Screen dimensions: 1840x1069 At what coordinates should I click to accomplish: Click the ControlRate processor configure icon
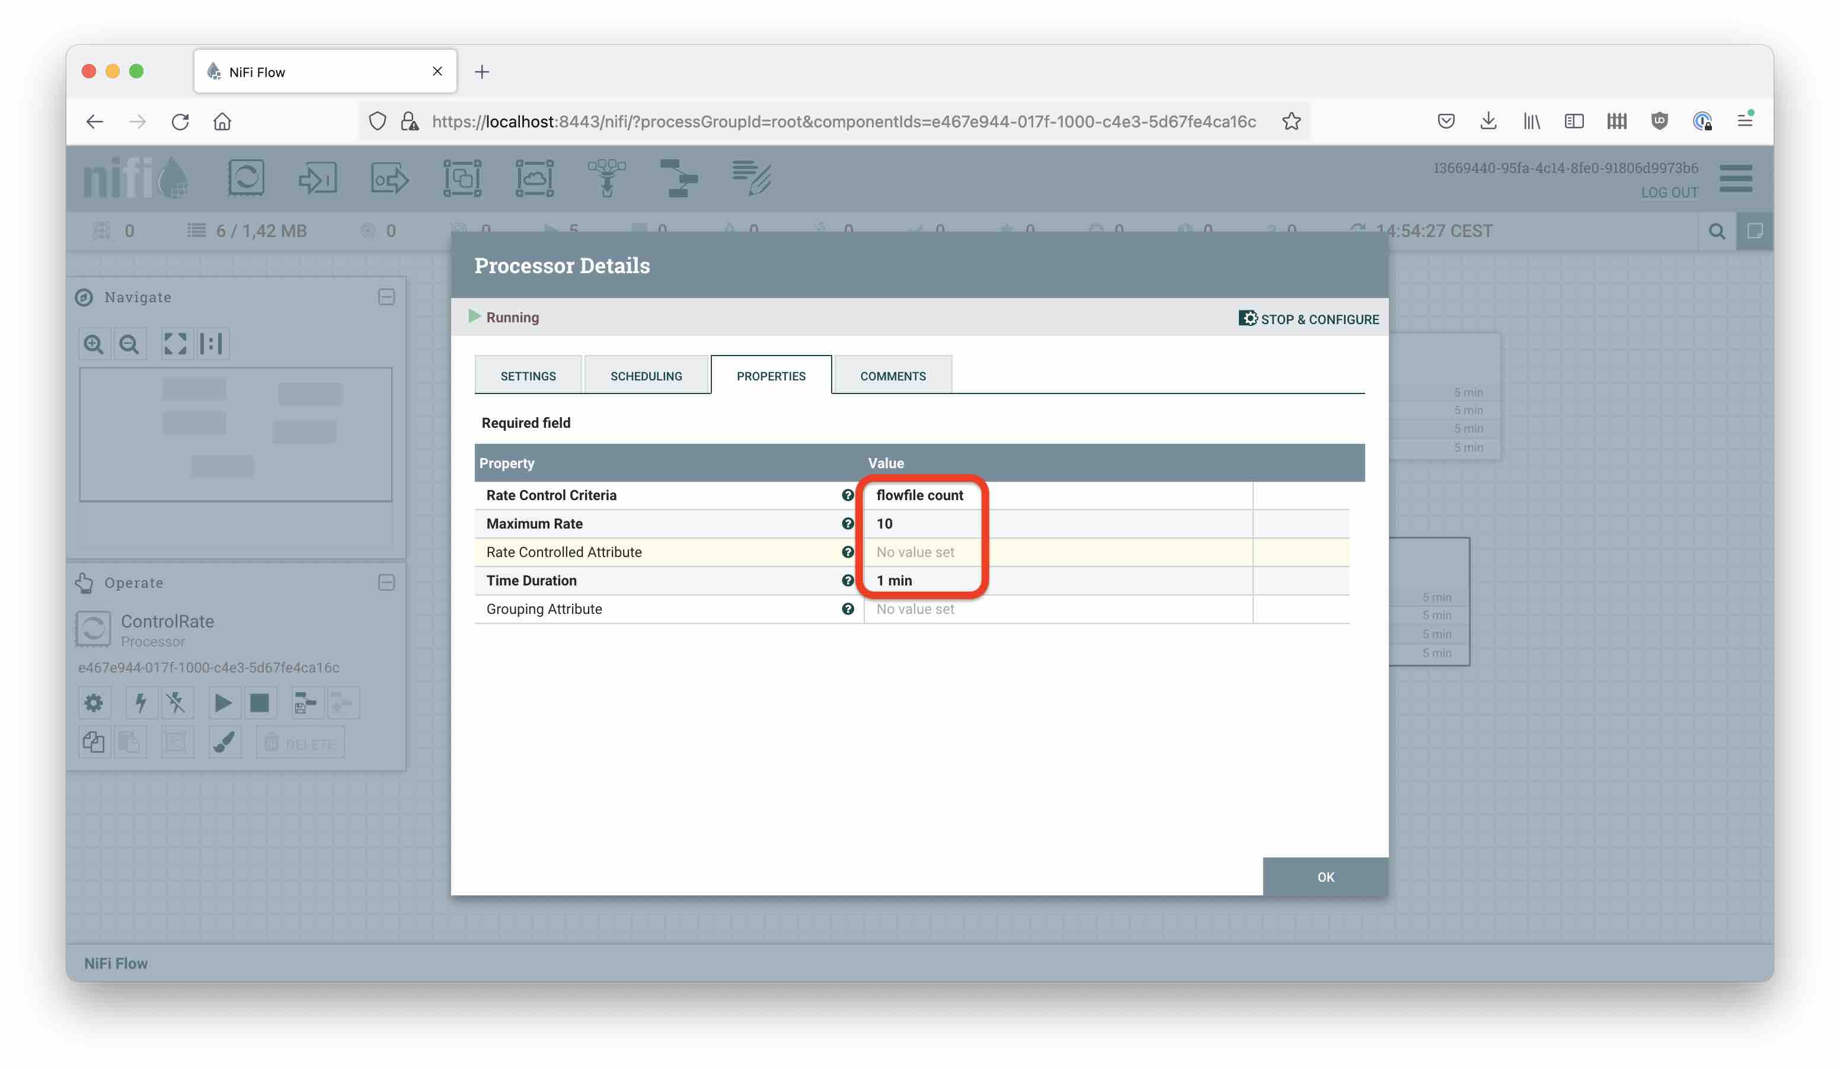pyautogui.click(x=93, y=702)
